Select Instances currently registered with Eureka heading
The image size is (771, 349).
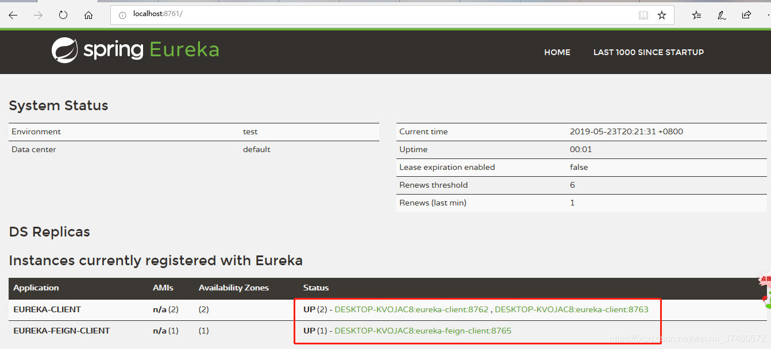click(x=156, y=261)
